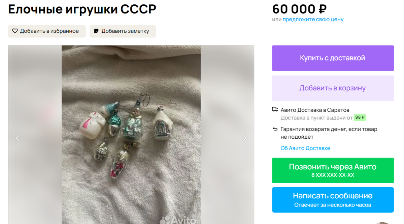Image resolution: width=404 pixels, height=224 pixels.
Task: Click the delivery truck icon
Action: click(275, 110)
